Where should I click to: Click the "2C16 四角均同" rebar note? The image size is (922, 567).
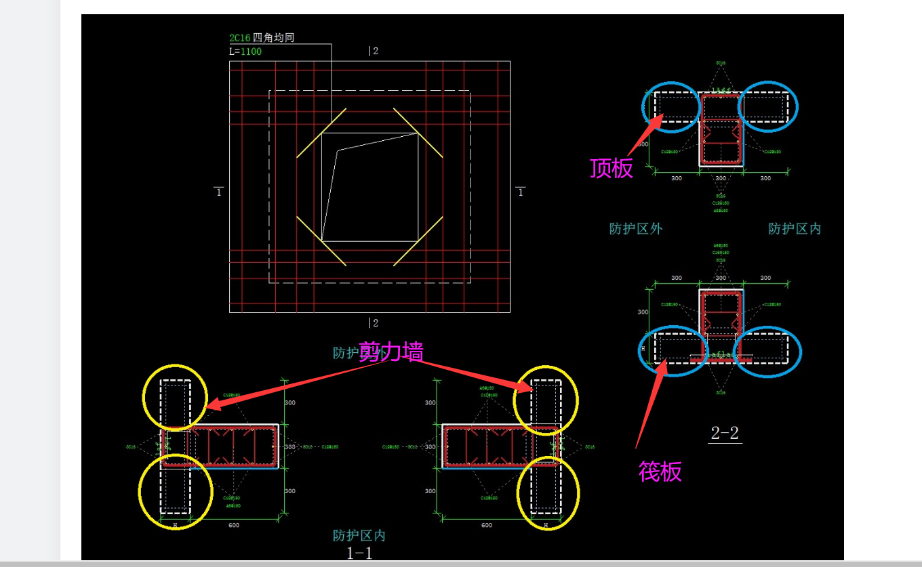tap(262, 38)
